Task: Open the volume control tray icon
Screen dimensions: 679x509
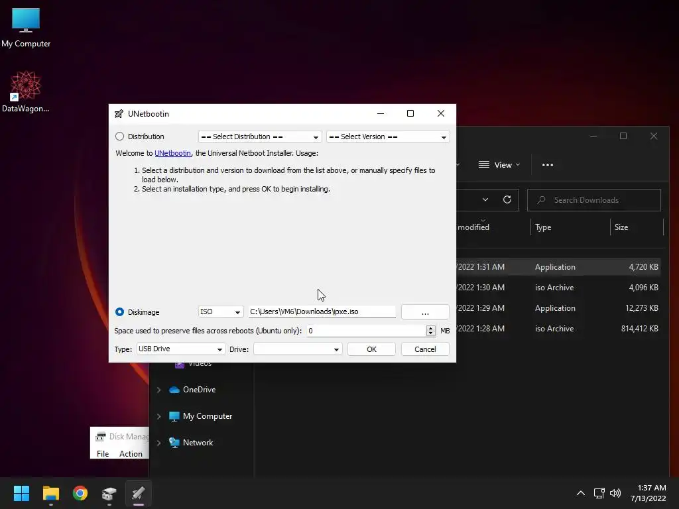Action: click(615, 493)
